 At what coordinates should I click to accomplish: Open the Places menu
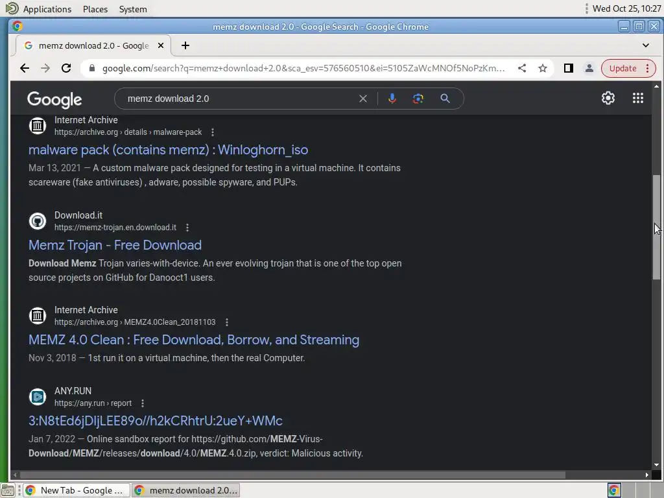point(95,9)
